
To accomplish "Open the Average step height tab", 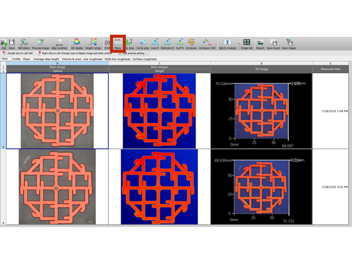I will (46, 59).
